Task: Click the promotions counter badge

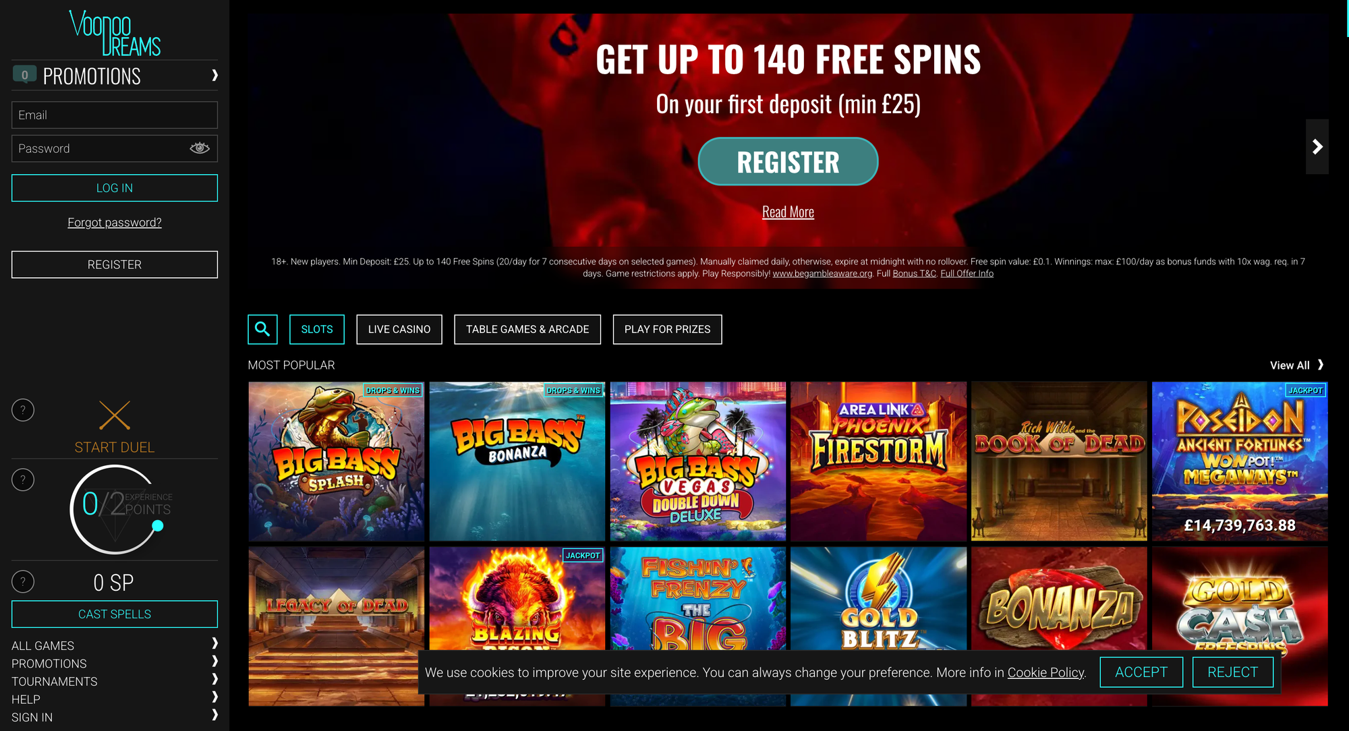Action: (x=24, y=75)
